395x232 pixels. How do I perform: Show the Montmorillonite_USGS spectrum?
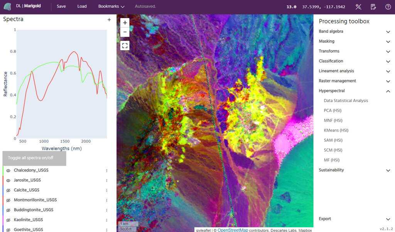click(8, 200)
